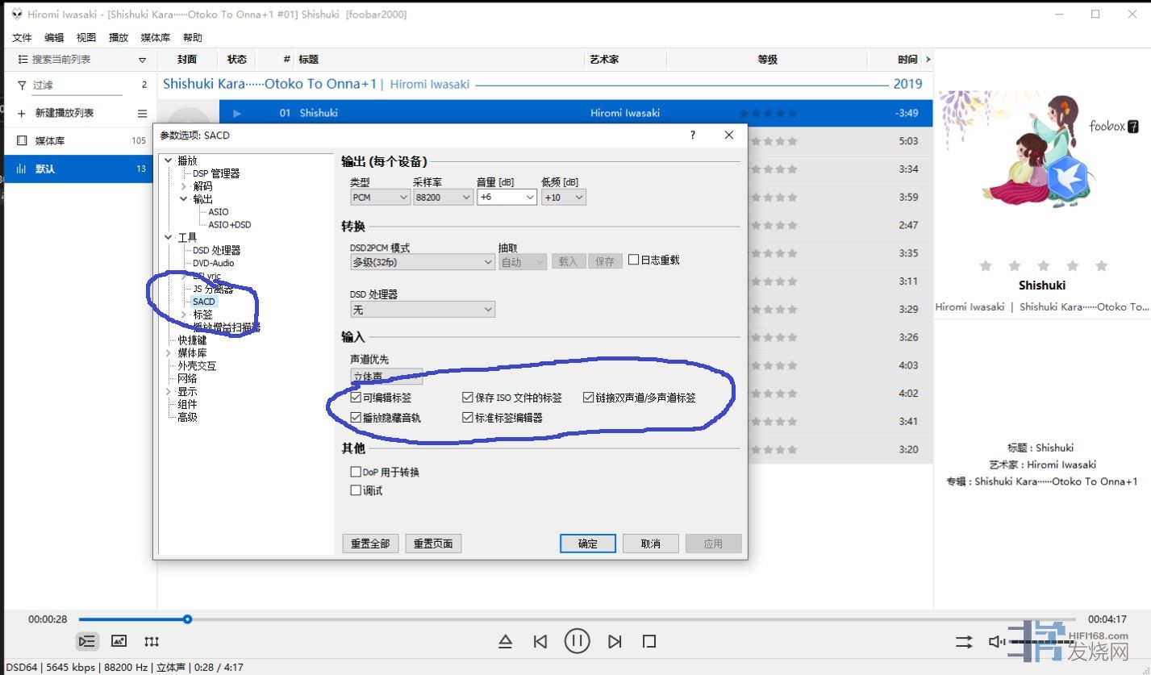Open the 媒体库 menu in menu bar
Viewport: 1151px width, 675px height.
click(x=155, y=38)
